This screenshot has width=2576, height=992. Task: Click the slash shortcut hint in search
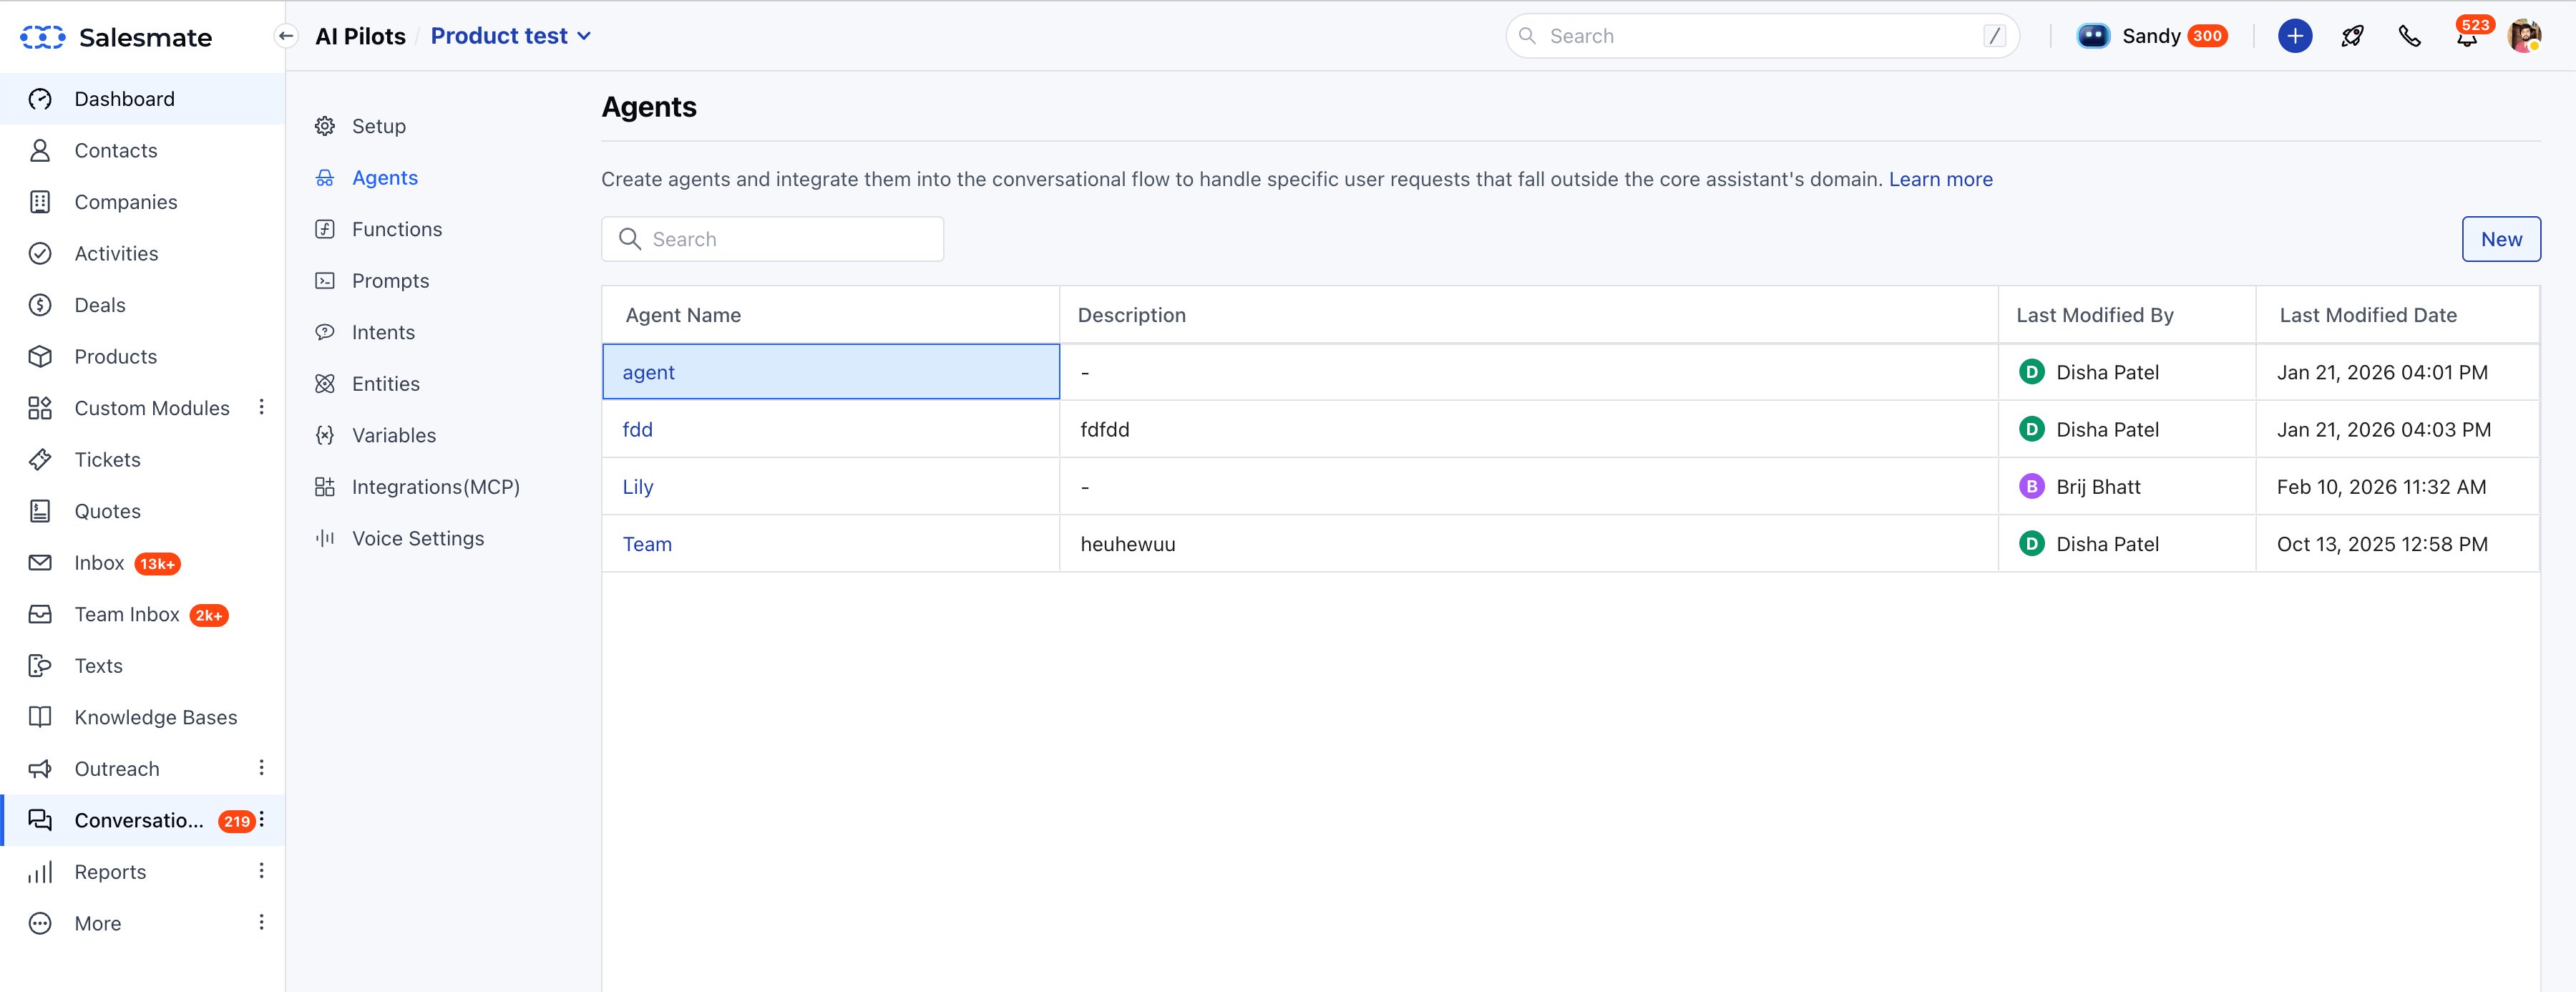click(x=1994, y=36)
